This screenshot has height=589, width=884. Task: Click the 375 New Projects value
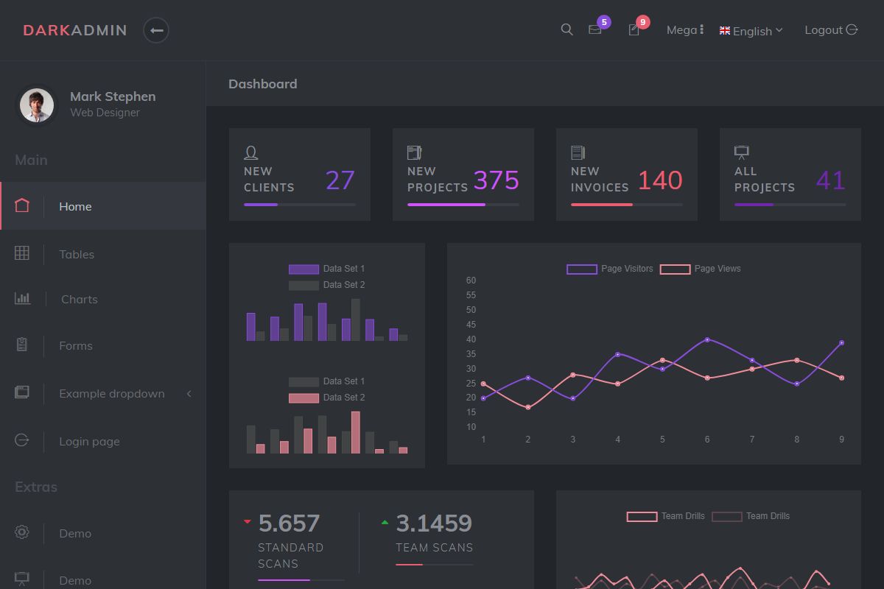click(496, 180)
